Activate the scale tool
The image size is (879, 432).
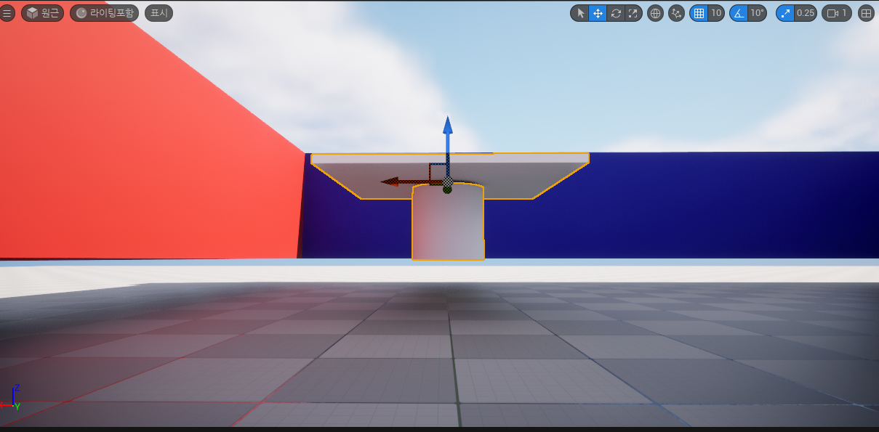coord(633,13)
